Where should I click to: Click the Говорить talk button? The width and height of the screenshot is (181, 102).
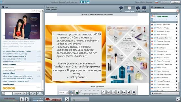click(x=53, y=99)
